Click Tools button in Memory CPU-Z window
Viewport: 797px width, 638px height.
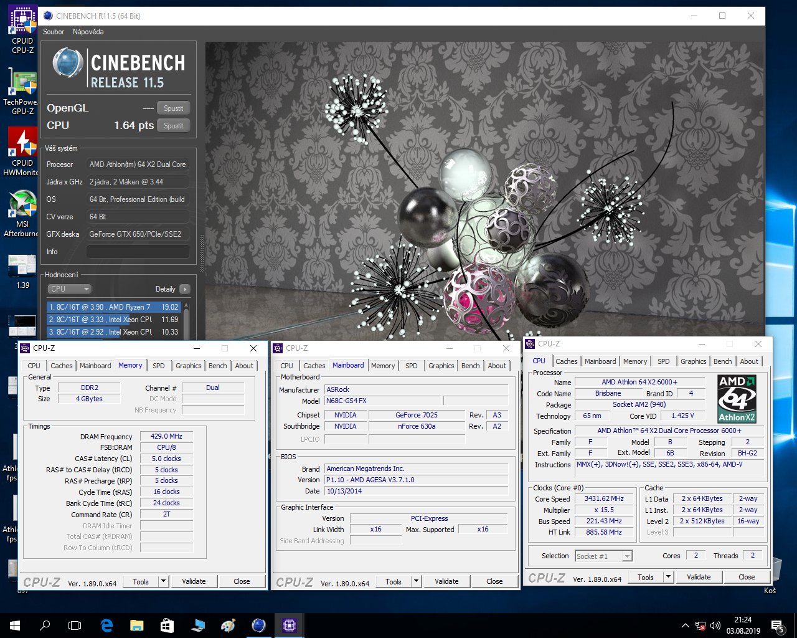(141, 581)
